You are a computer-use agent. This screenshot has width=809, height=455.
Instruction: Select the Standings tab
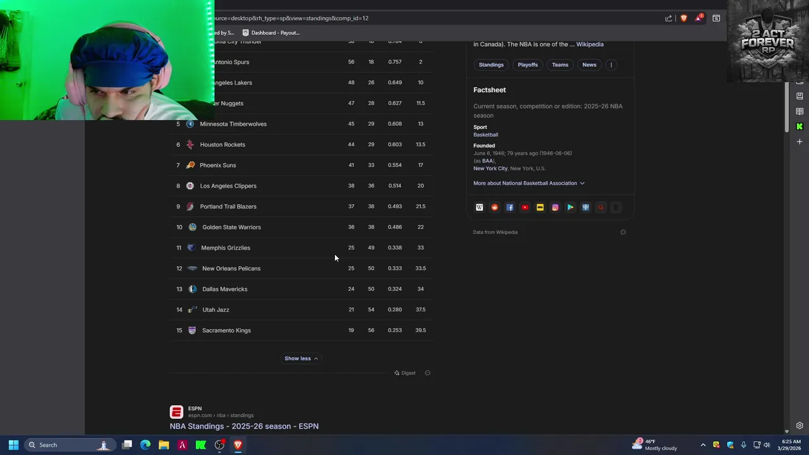click(491, 64)
